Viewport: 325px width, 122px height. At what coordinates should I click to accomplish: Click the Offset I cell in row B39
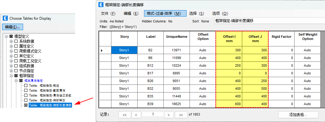click(x=229, y=104)
